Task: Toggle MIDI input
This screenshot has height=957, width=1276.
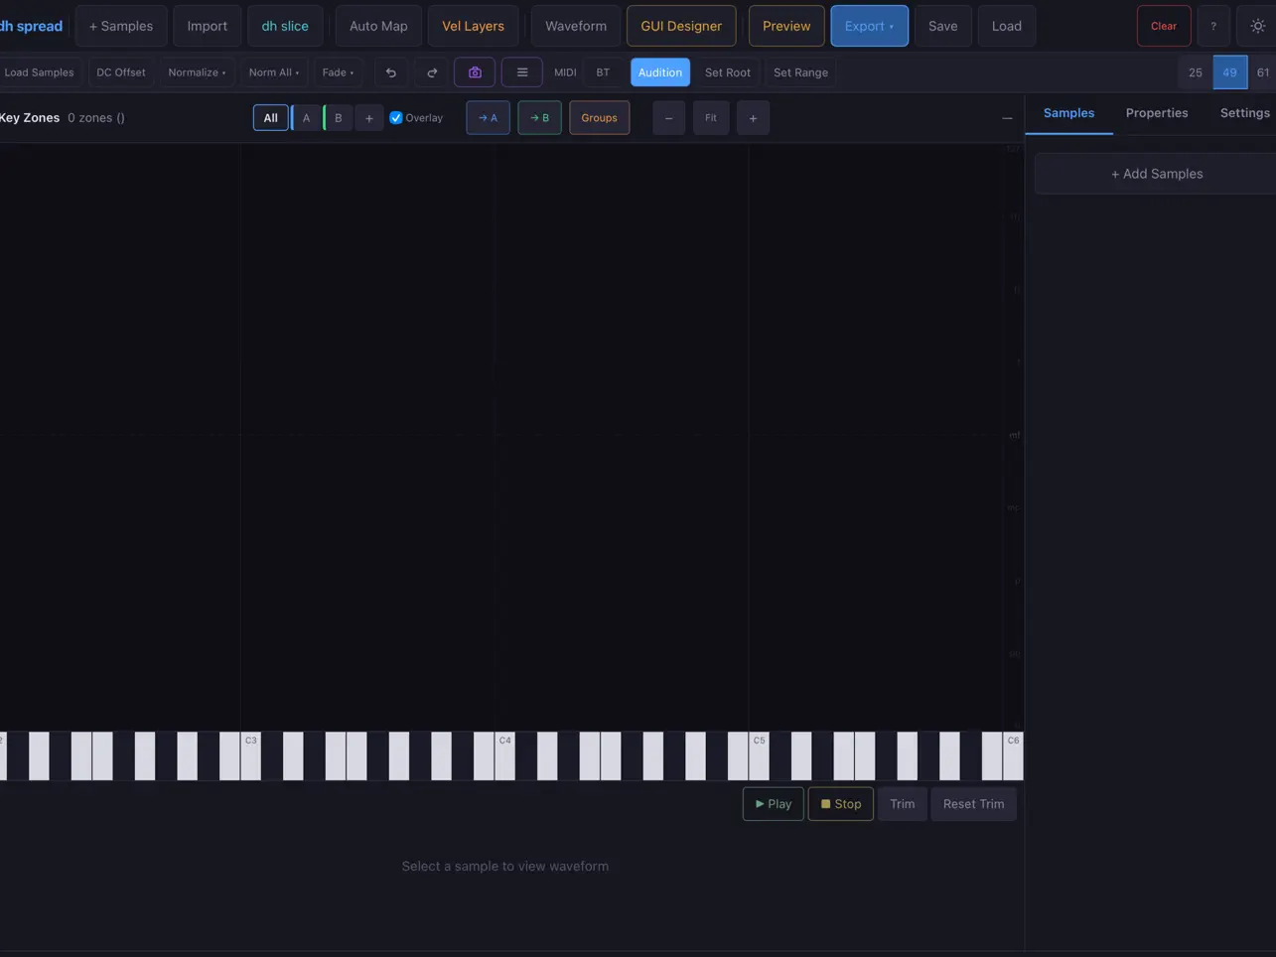Action: click(x=565, y=72)
